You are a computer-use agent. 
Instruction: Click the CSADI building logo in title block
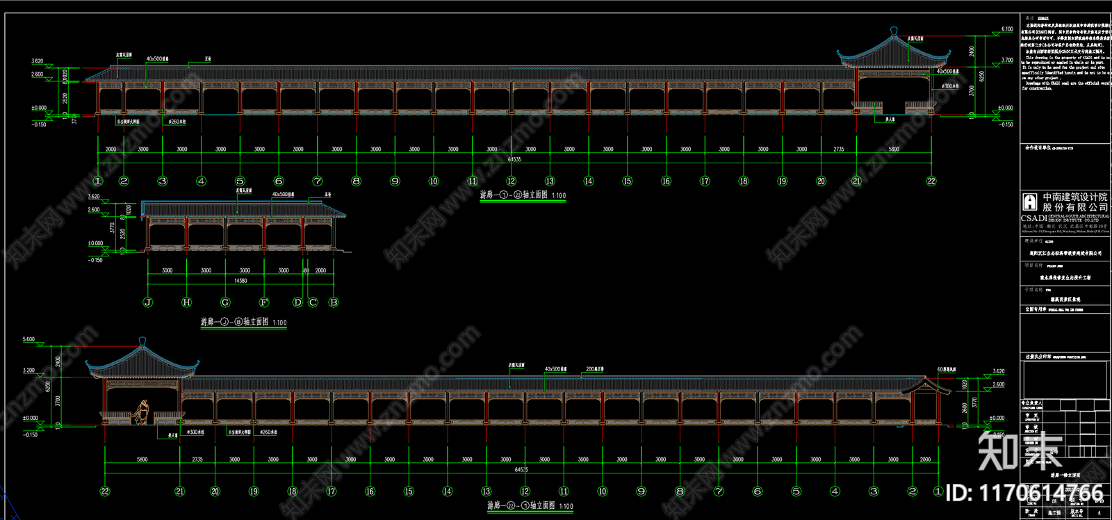(1030, 202)
